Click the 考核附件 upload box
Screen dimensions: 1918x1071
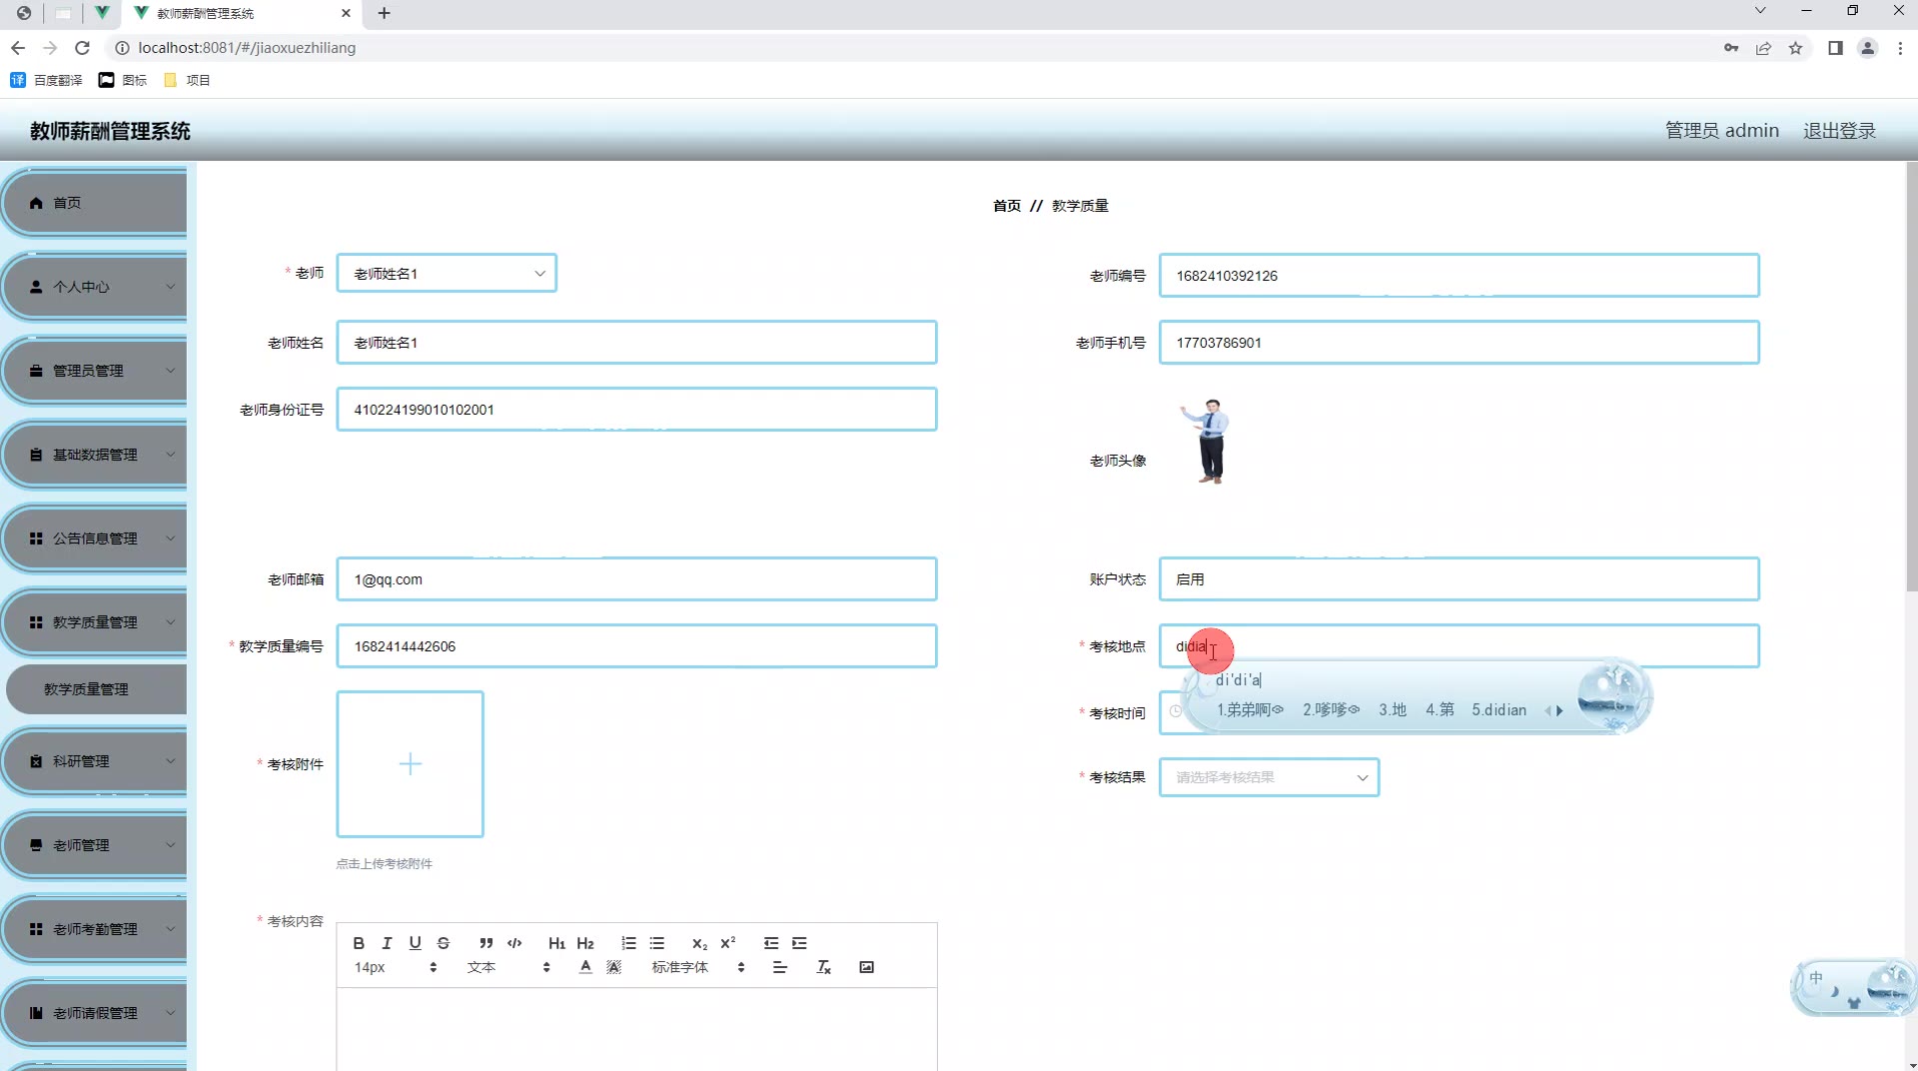(410, 764)
